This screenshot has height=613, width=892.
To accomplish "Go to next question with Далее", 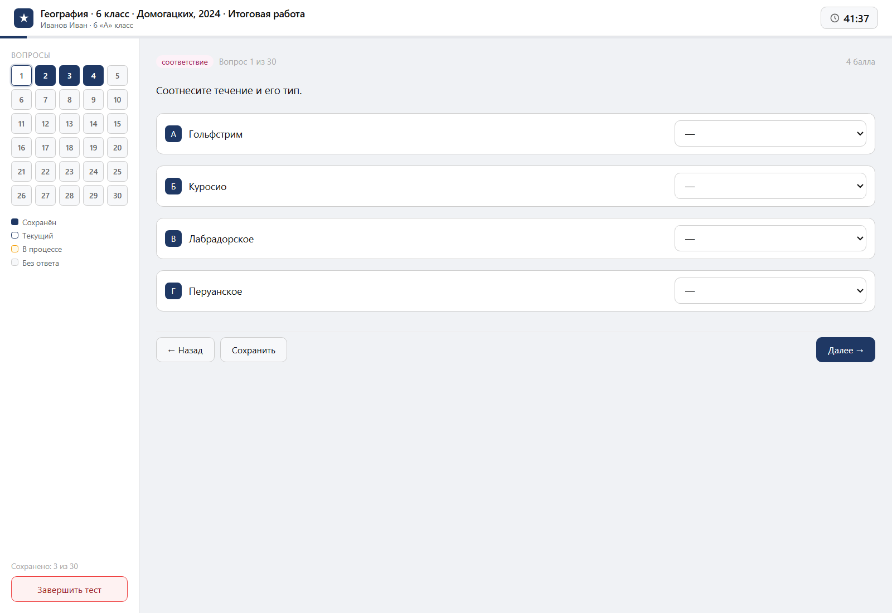I will (845, 350).
